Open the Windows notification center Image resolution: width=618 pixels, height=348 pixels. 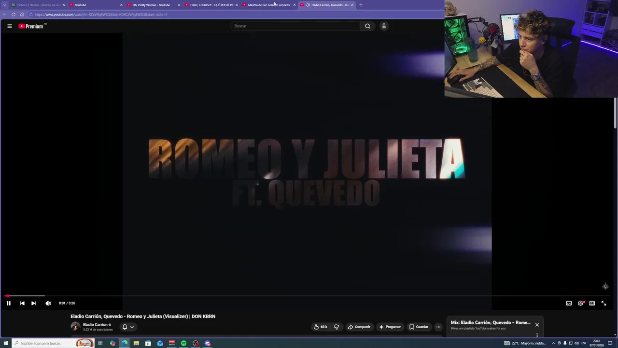tap(610, 343)
